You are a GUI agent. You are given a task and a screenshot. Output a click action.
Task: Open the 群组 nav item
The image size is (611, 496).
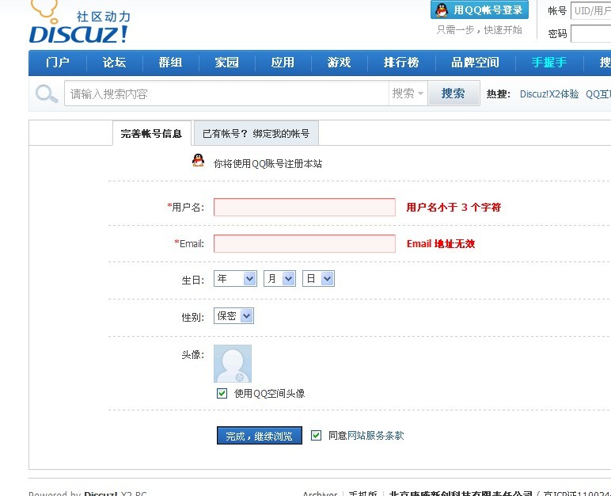coord(170,63)
